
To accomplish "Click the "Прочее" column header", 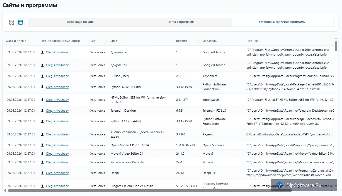I will (252, 41).
